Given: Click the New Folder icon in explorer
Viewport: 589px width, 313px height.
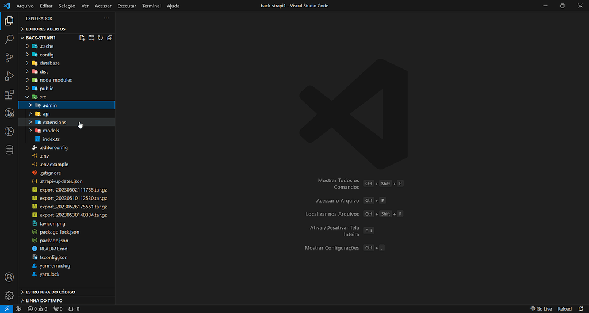Looking at the screenshot, I should [91, 37].
